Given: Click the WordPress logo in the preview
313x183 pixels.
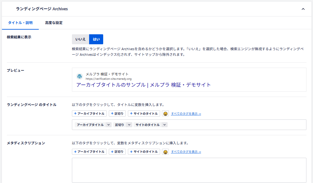Looking at the screenshot, I should 79,76.
